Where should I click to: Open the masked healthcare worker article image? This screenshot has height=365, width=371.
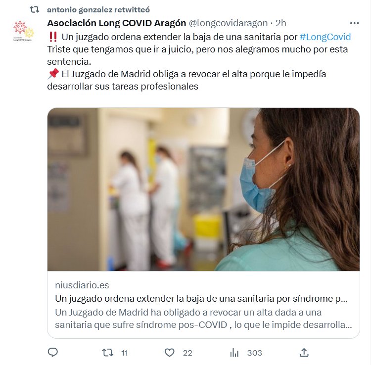203,189
